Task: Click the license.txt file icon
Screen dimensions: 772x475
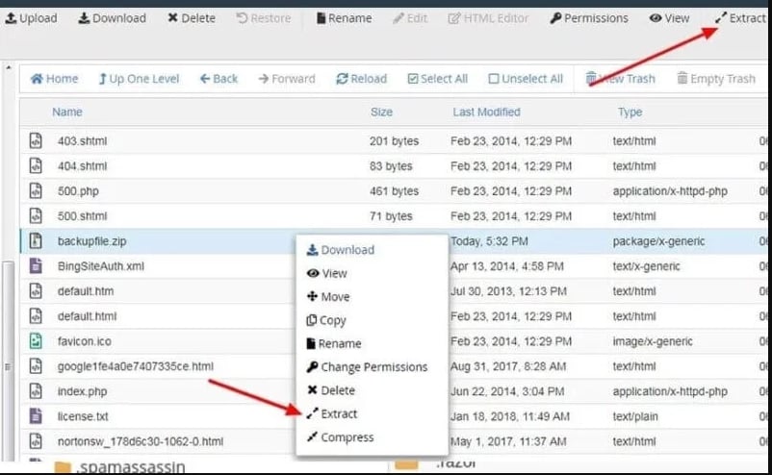Action: point(36,416)
